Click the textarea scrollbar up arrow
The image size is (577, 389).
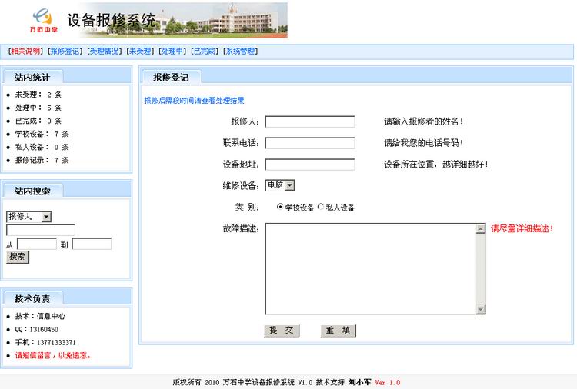pyautogui.click(x=481, y=228)
